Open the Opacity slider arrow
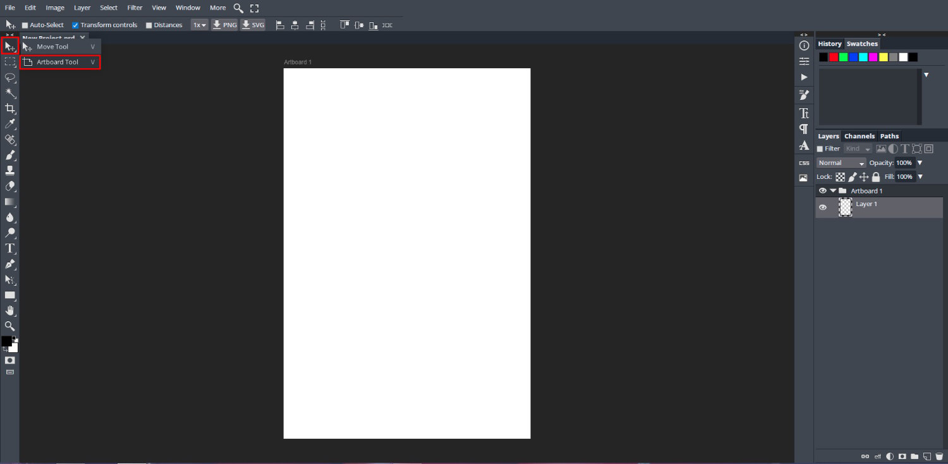 point(920,163)
